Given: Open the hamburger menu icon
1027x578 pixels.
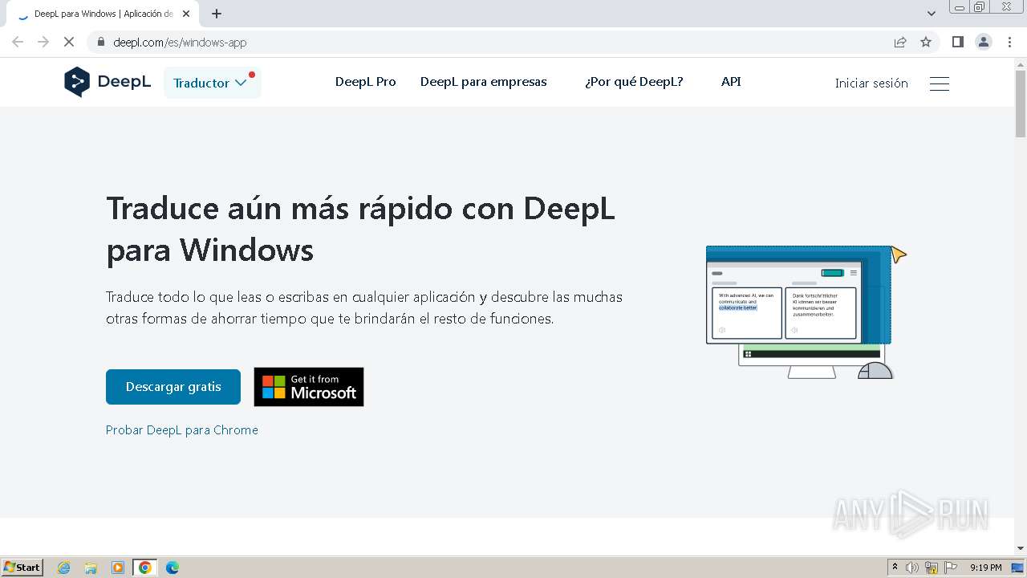Looking at the screenshot, I should 940,83.
